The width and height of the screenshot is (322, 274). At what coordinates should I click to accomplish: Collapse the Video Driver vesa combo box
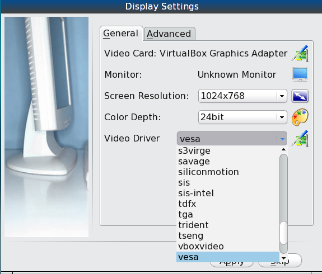click(232, 139)
